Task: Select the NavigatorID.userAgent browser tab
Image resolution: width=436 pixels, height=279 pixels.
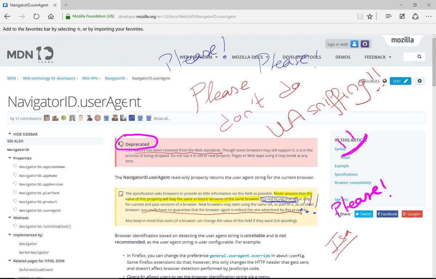Action: pyautogui.click(x=30, y=5)
